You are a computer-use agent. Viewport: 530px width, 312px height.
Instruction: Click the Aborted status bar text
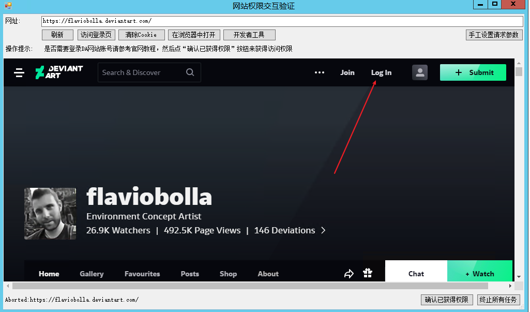coord(72,300)
